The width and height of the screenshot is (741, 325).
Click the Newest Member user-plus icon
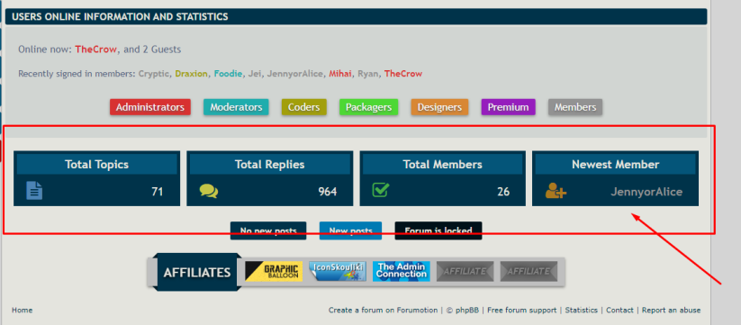click(556, 191)
